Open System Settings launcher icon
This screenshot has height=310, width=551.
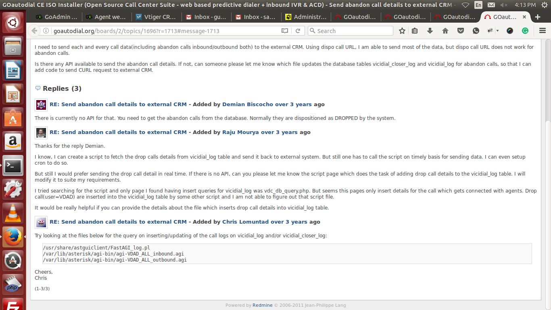pyautogui.click(x=13, y=189)
